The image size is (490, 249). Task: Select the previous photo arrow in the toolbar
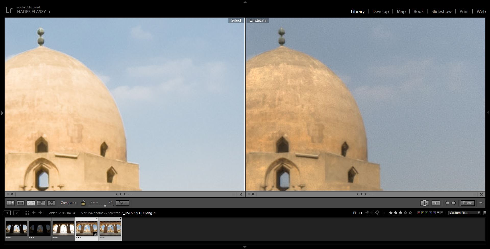click(x=447, y=203)
